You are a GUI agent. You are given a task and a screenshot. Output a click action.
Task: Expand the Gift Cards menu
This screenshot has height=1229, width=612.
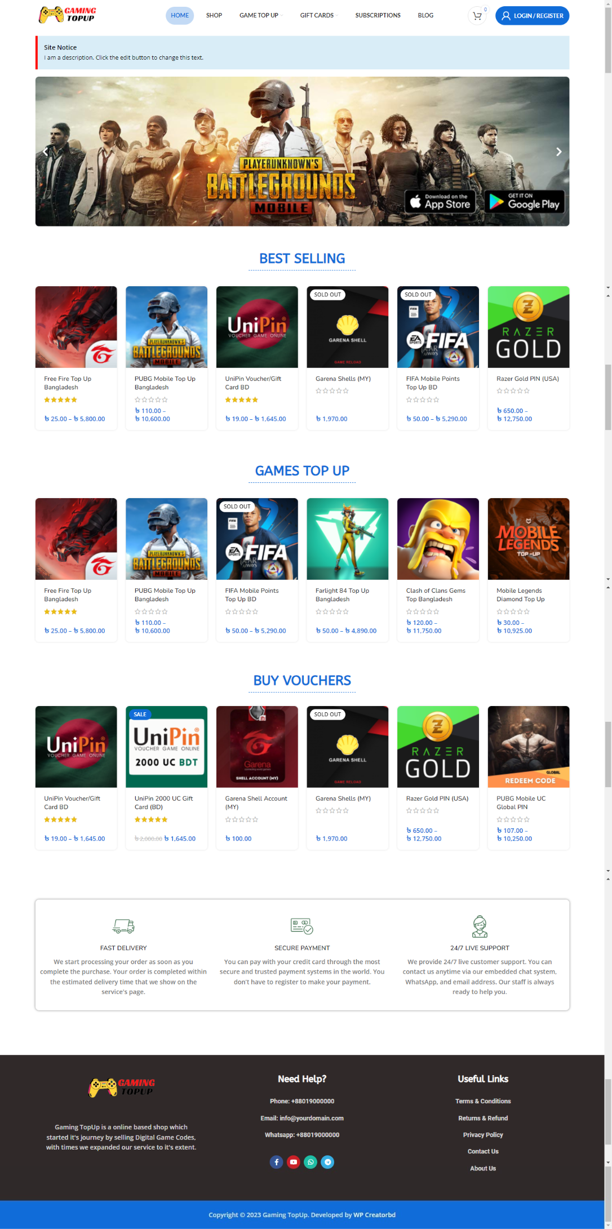click(x=318, y=16)
